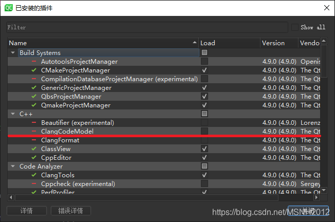Enable loading of AutotoolsProjectManager plugin

[x=204, y=61]
